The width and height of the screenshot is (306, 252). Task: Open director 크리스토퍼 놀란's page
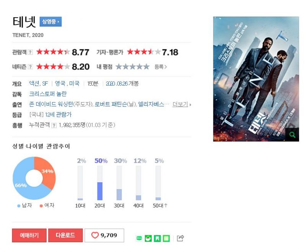click(48, 94)
